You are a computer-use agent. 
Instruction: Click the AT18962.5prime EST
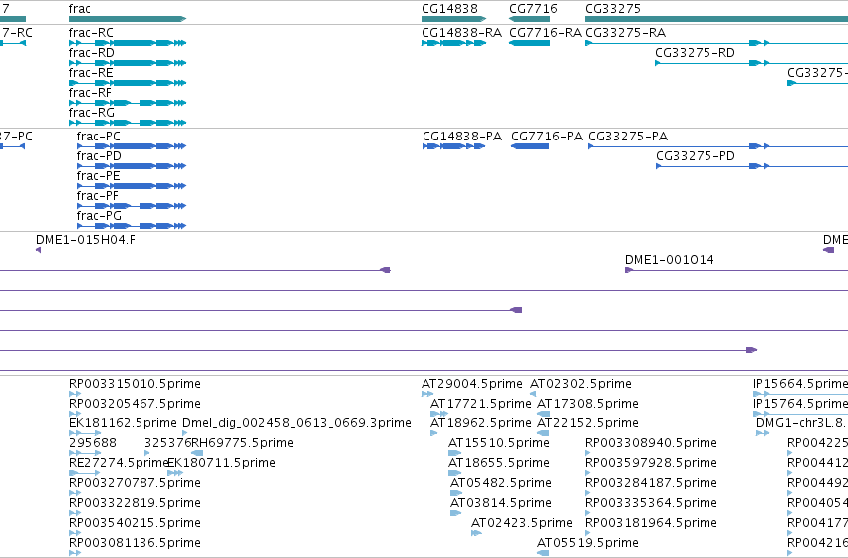pyautogui.click(x=433, y=433)
